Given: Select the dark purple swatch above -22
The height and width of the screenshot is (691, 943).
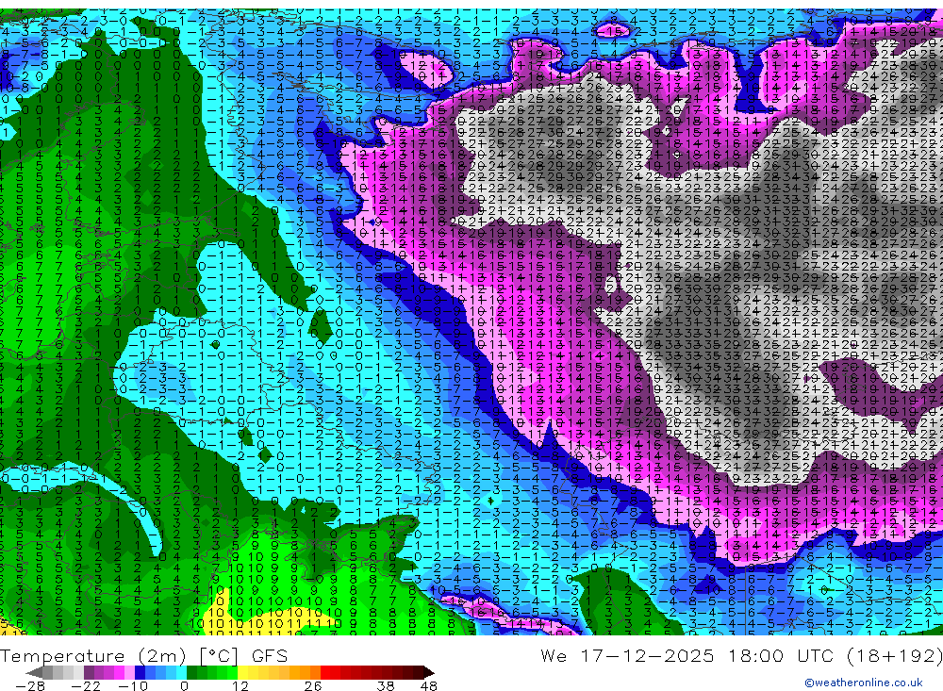Looking at the screenshot, I should pos(89,672).
